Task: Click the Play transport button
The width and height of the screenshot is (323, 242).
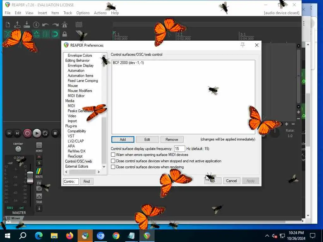Action: click(37, 133)
